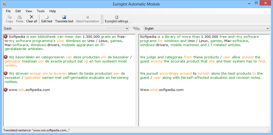This screenshot has width=273, height=135.
Task: Click red error icon beside 'Softpedia is een'
Action: pyautogui.click(x=6, y=37)
